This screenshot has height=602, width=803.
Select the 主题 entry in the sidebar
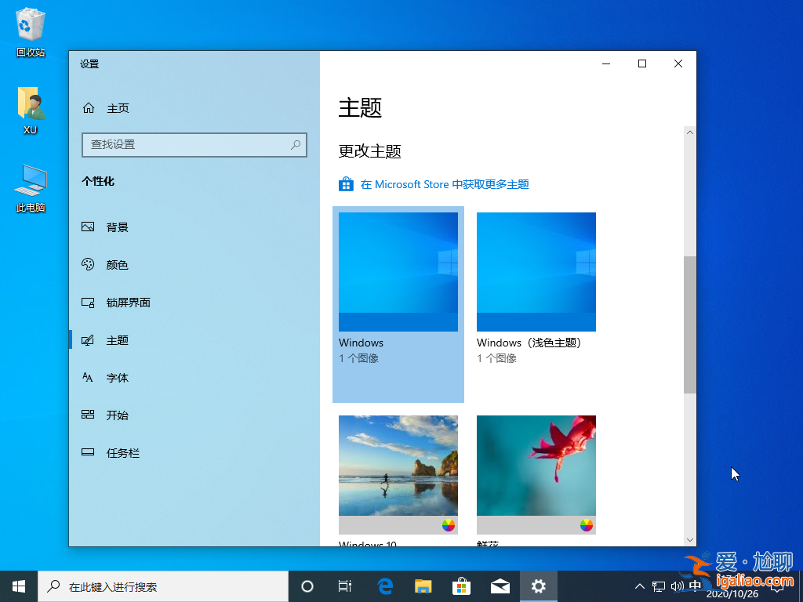pyautogui.click(x=116, y=339)
